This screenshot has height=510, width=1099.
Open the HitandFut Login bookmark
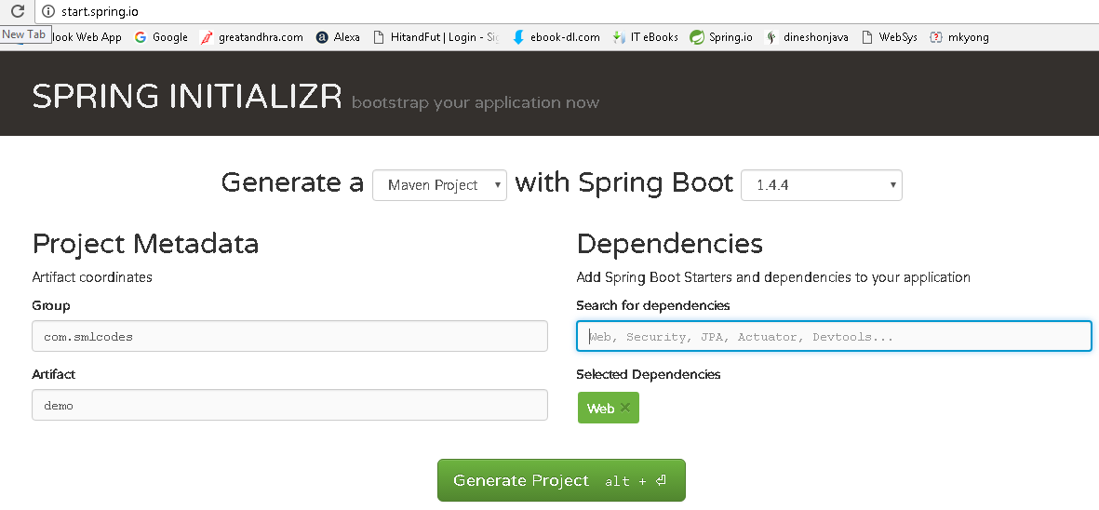coord(436,37)
